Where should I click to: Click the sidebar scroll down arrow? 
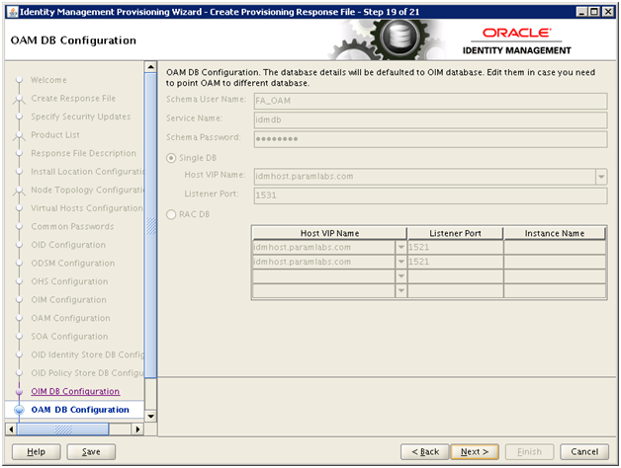coord(150,417)
